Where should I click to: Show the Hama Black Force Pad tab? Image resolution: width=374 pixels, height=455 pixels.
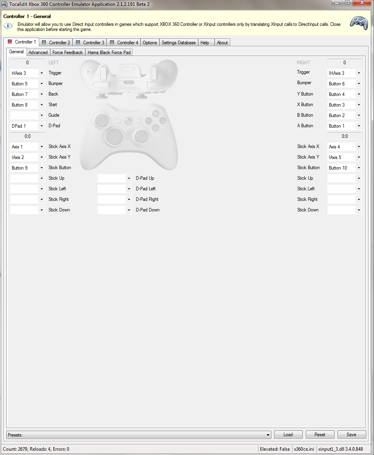(109, 52)
